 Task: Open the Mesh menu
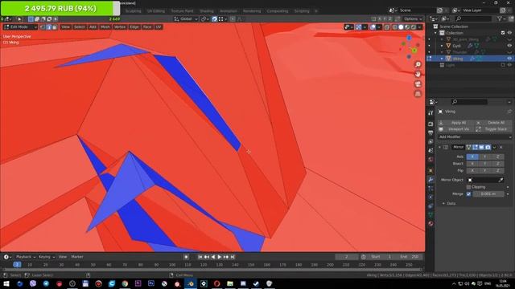(x=105, y=26)
